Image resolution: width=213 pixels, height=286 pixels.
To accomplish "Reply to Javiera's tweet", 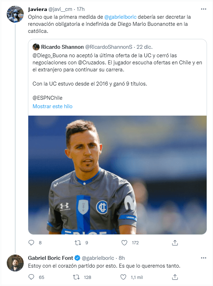I will [x=31, y=243].
